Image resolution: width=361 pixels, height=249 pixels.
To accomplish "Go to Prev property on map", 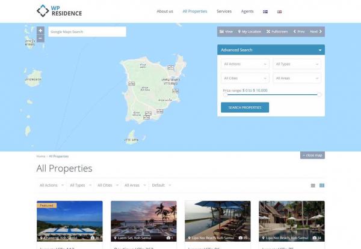I will click(299, 31).
